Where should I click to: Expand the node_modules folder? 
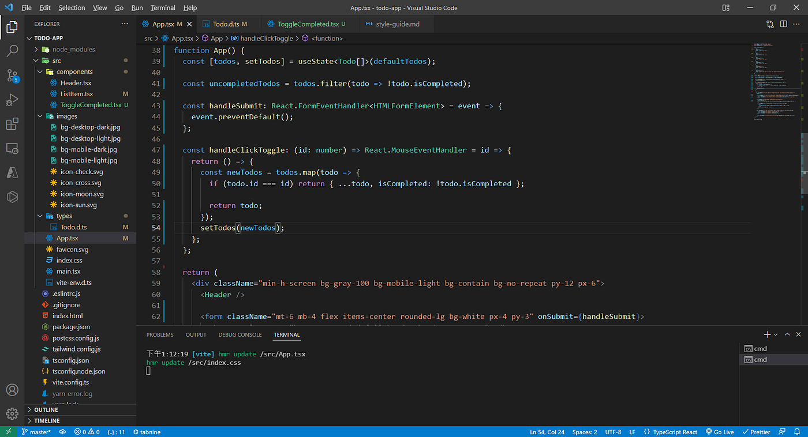[x=73, y=50]
